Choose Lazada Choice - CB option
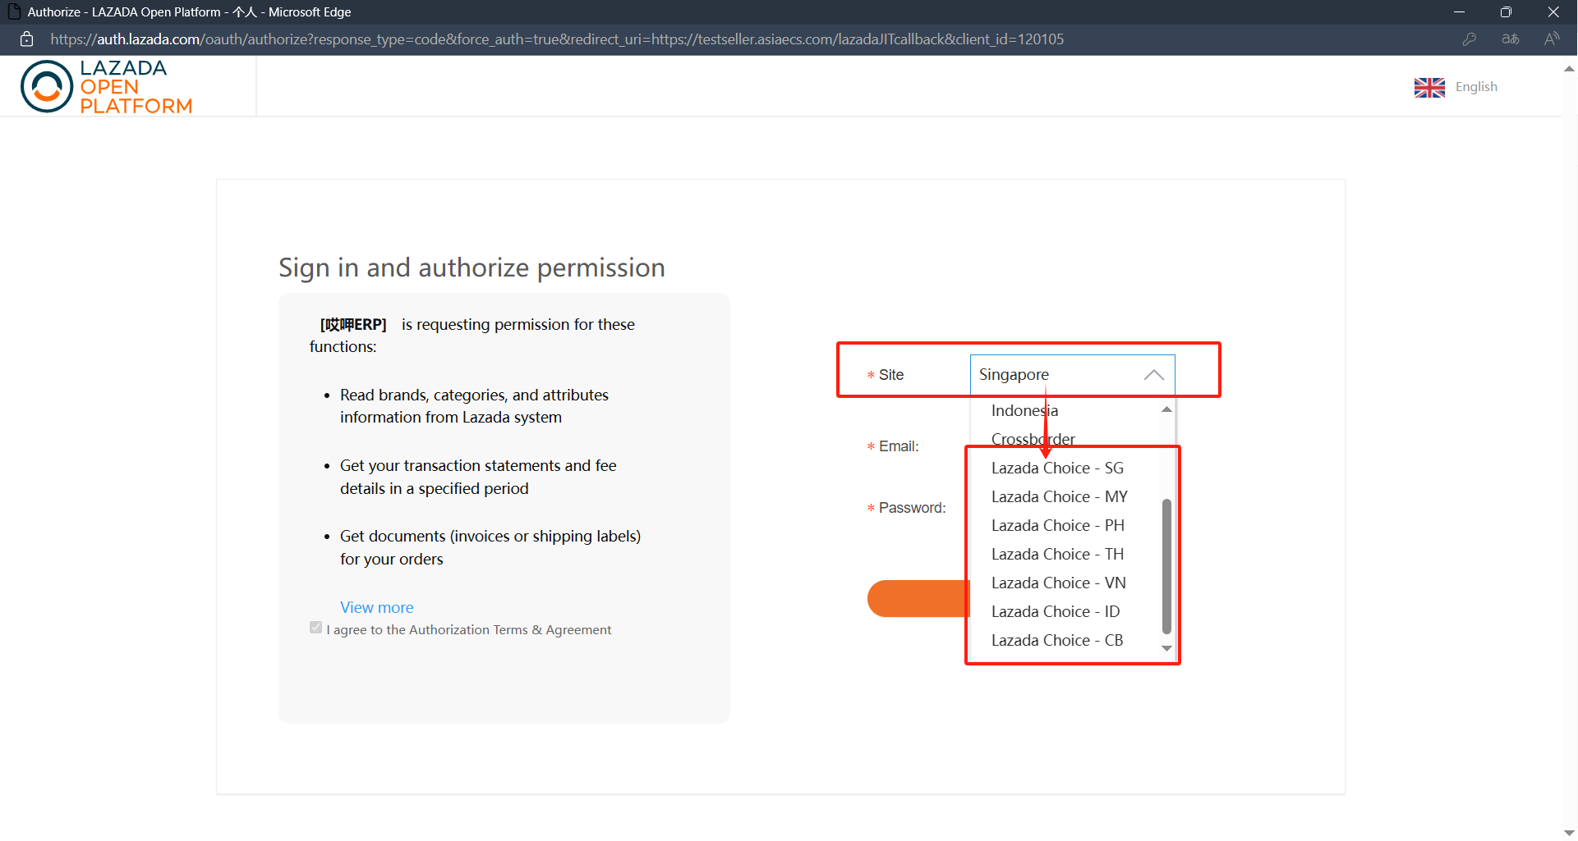Image resolution: width=1578 pixels, height=841 pixels. [x=1057, y=640]
